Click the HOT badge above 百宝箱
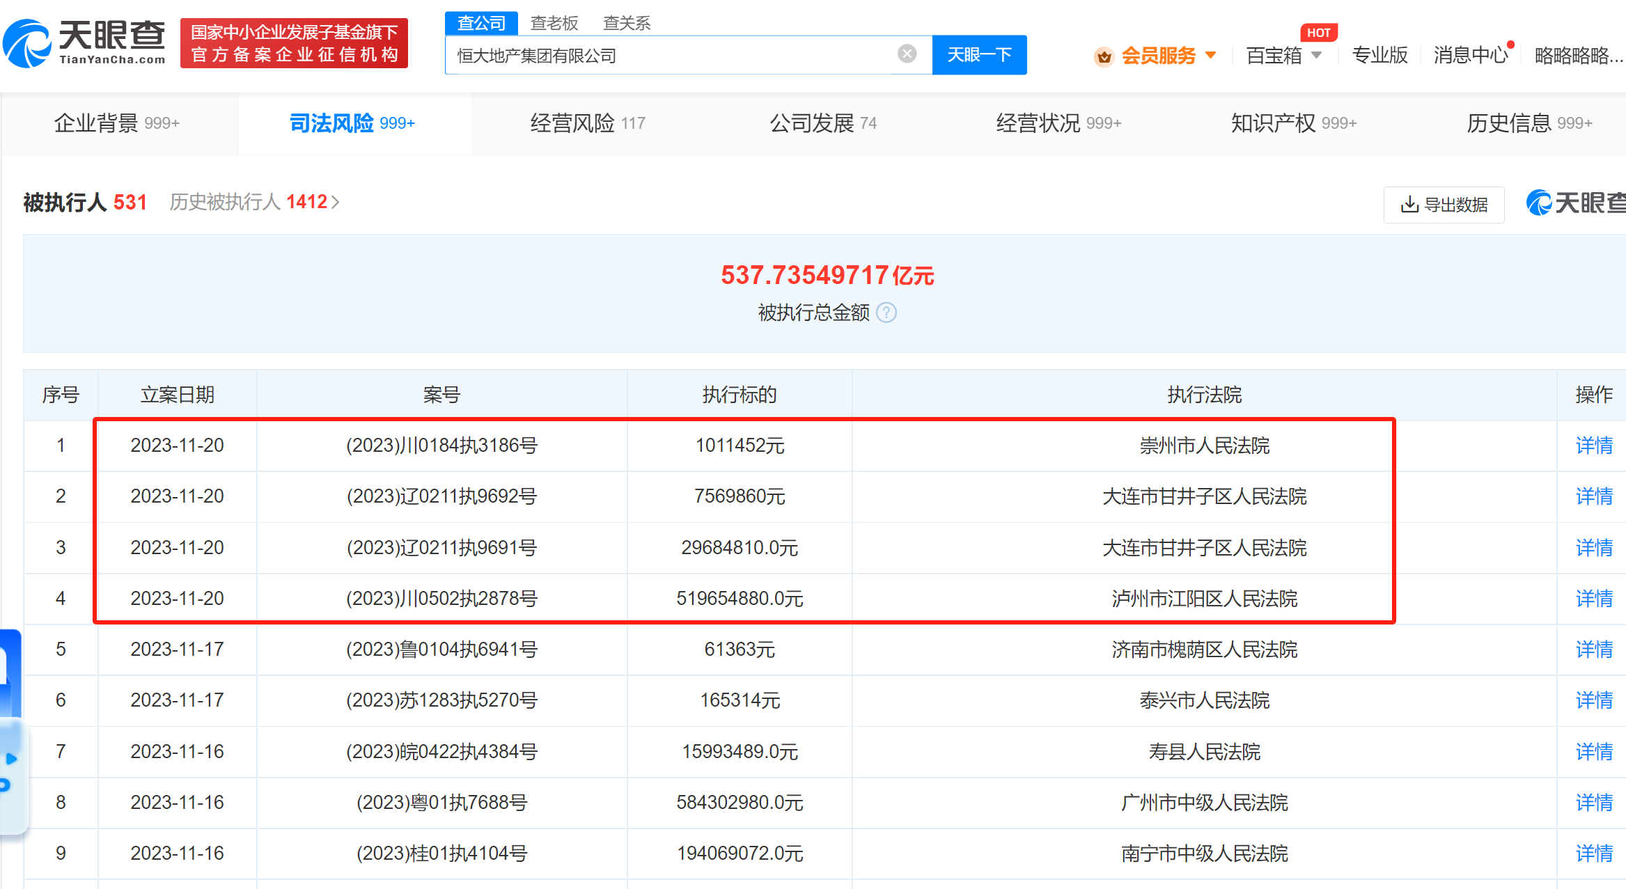This screenshot has width=1626, height=889. [1318, 32]
